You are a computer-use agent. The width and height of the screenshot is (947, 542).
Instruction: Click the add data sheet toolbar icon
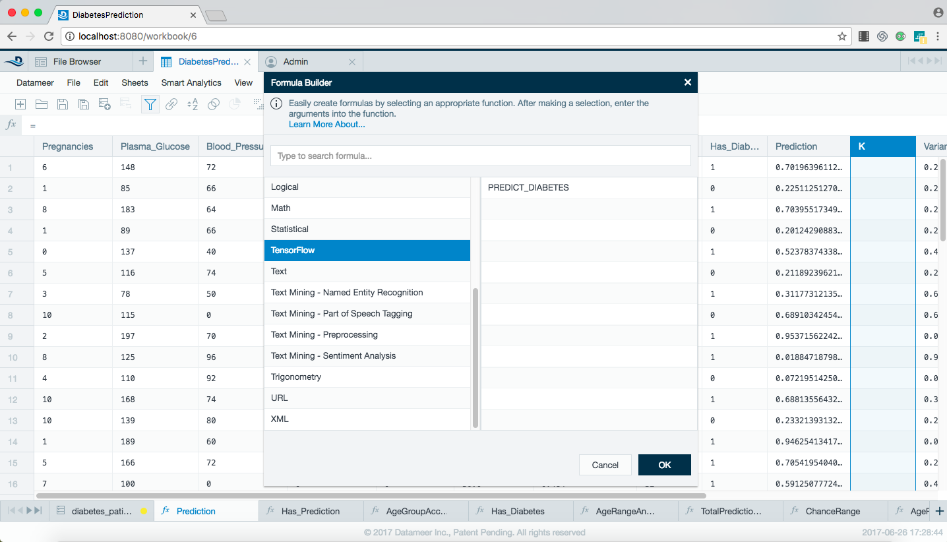coord(104,104)
